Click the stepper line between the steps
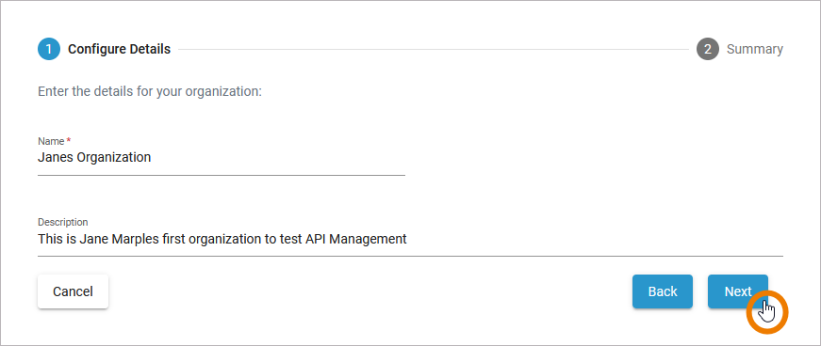The image size is (821, 346). (433, 49)
